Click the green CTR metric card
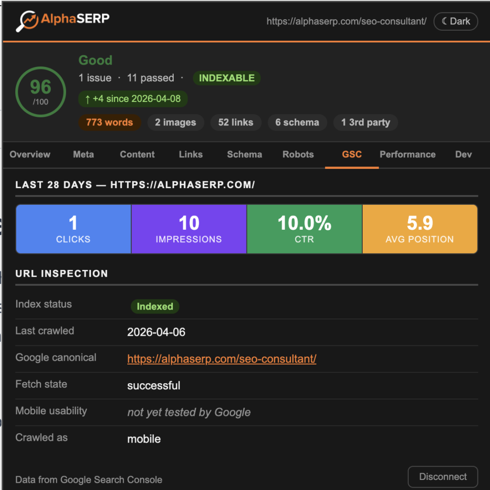490x490 pixels. coord(304,229)
